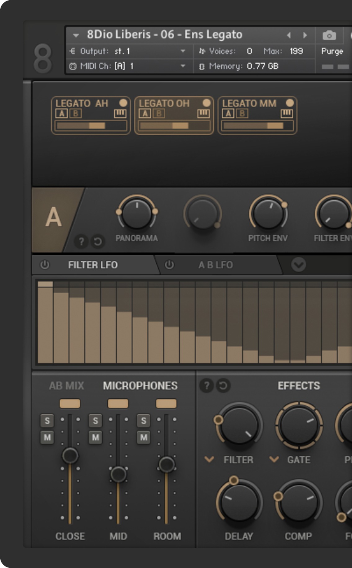Go to next instrument preset arrow
The width and height of the screenshot is (352, 568).
coord(305,35)
